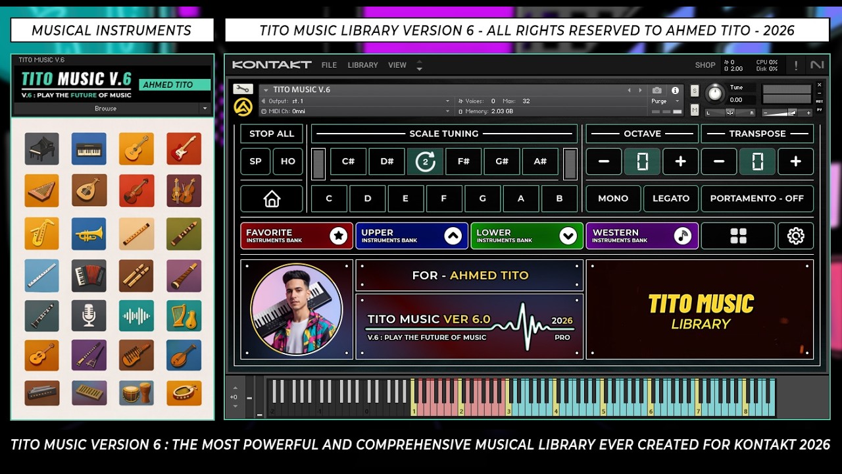Viewport: 842px width, 474px height.
Task: Open the SHOP link in Kontakt header
Action: click(x=705, y=65)
